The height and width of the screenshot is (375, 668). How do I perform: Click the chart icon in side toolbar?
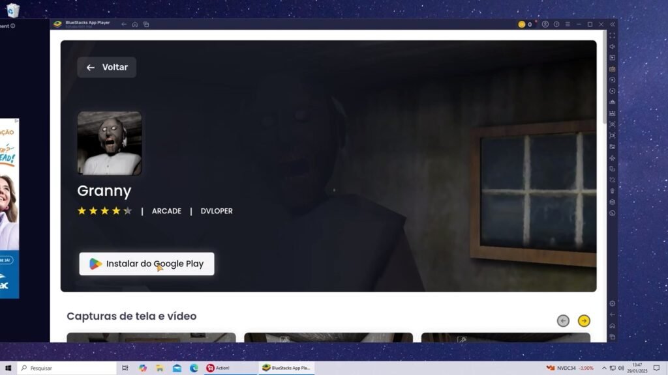[x=612, y=113]
